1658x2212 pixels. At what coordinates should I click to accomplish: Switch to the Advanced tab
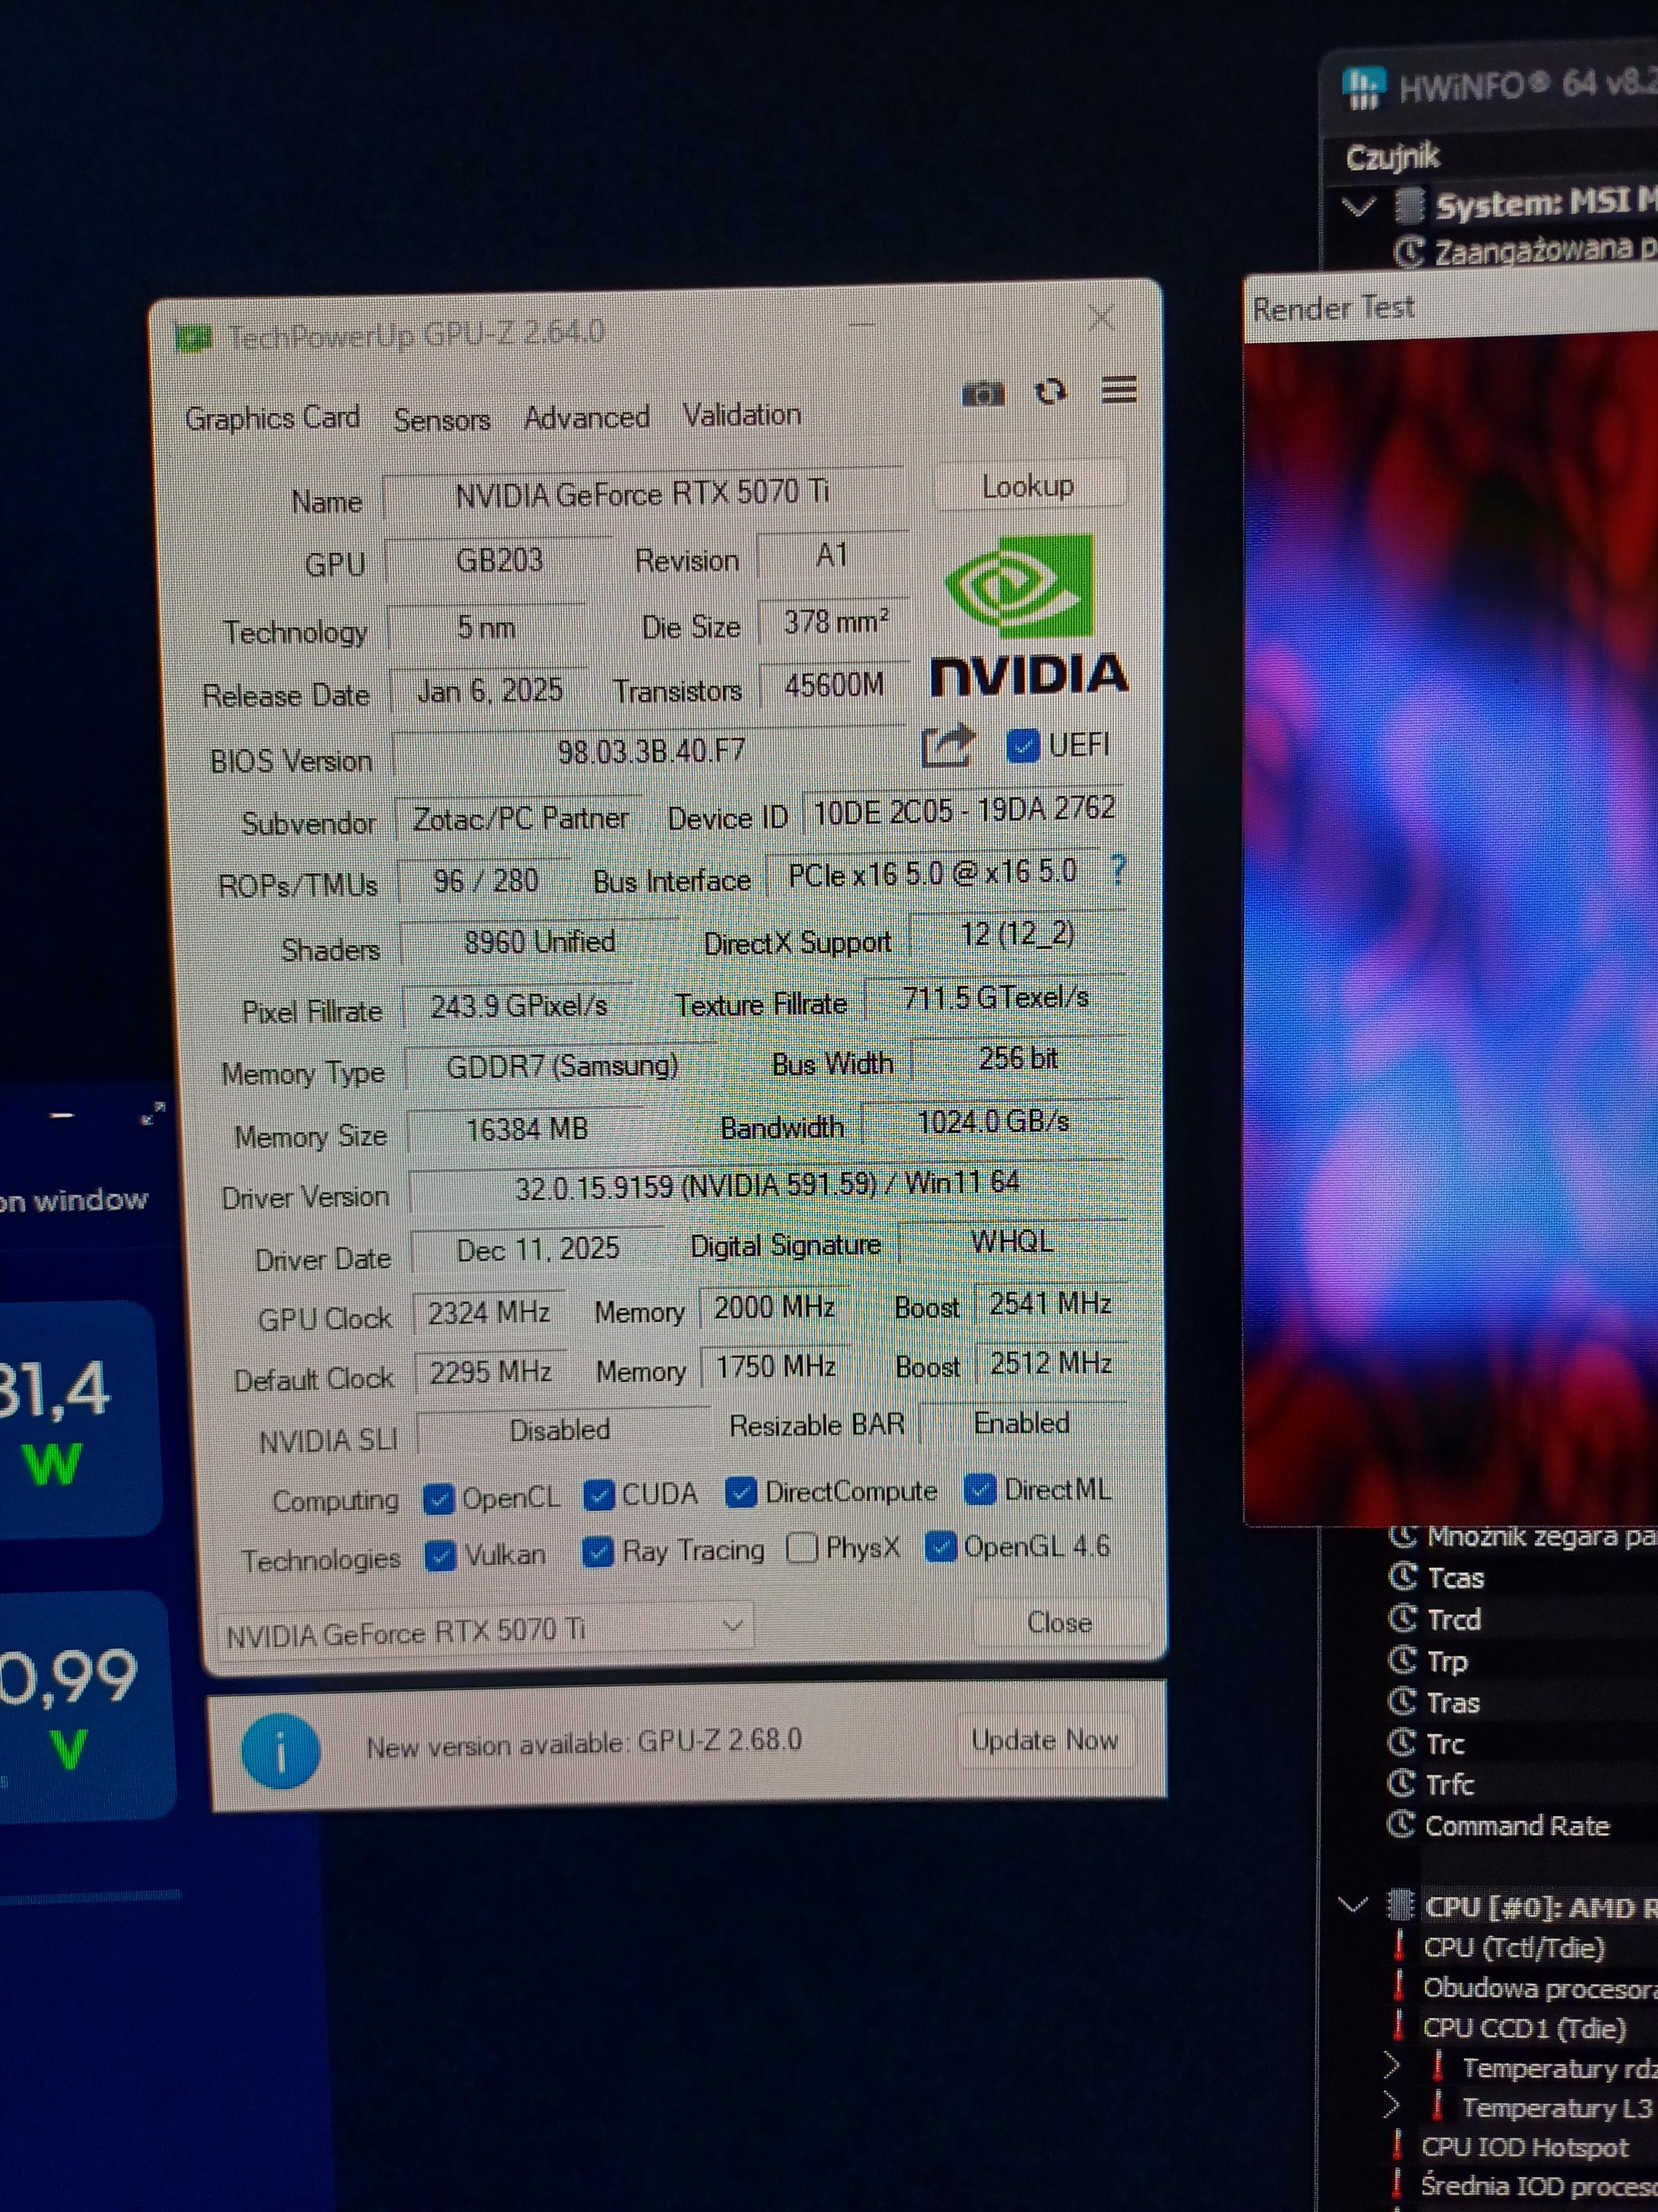point(586,418)
